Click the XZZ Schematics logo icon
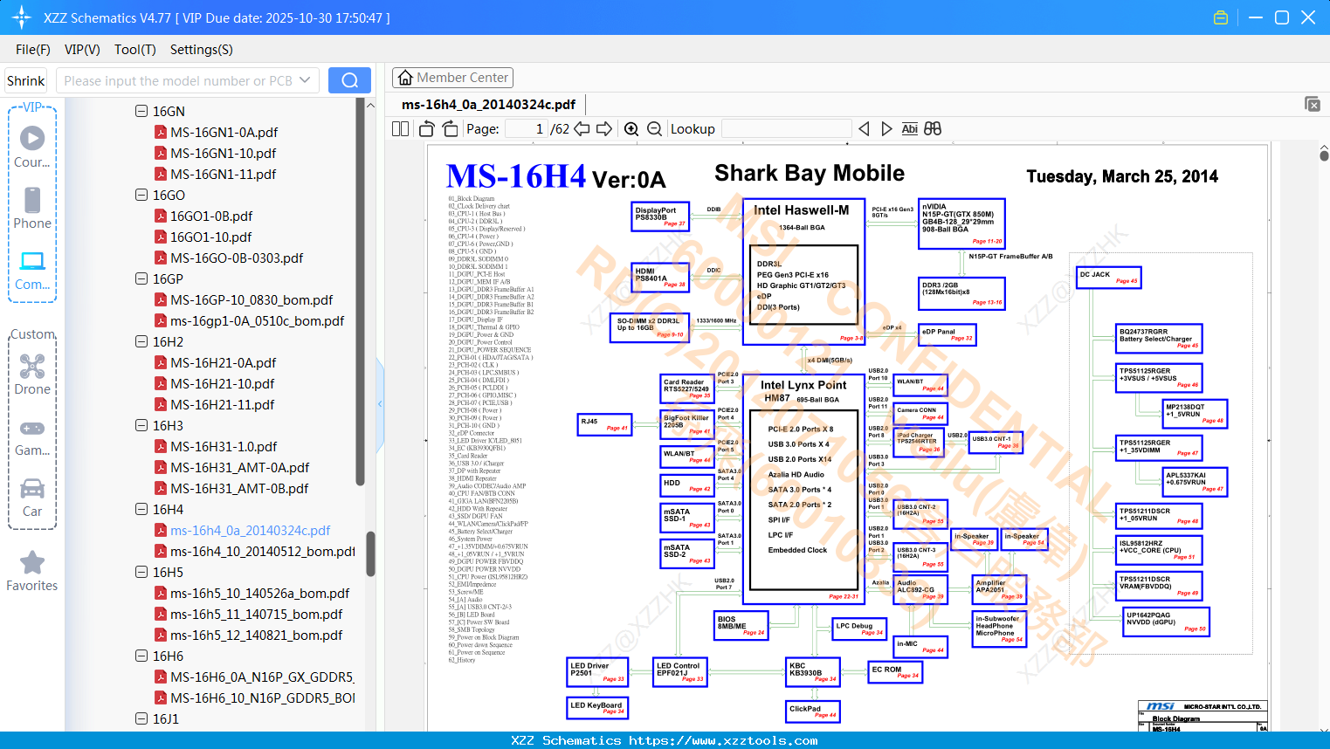 [x=22, y=17]
